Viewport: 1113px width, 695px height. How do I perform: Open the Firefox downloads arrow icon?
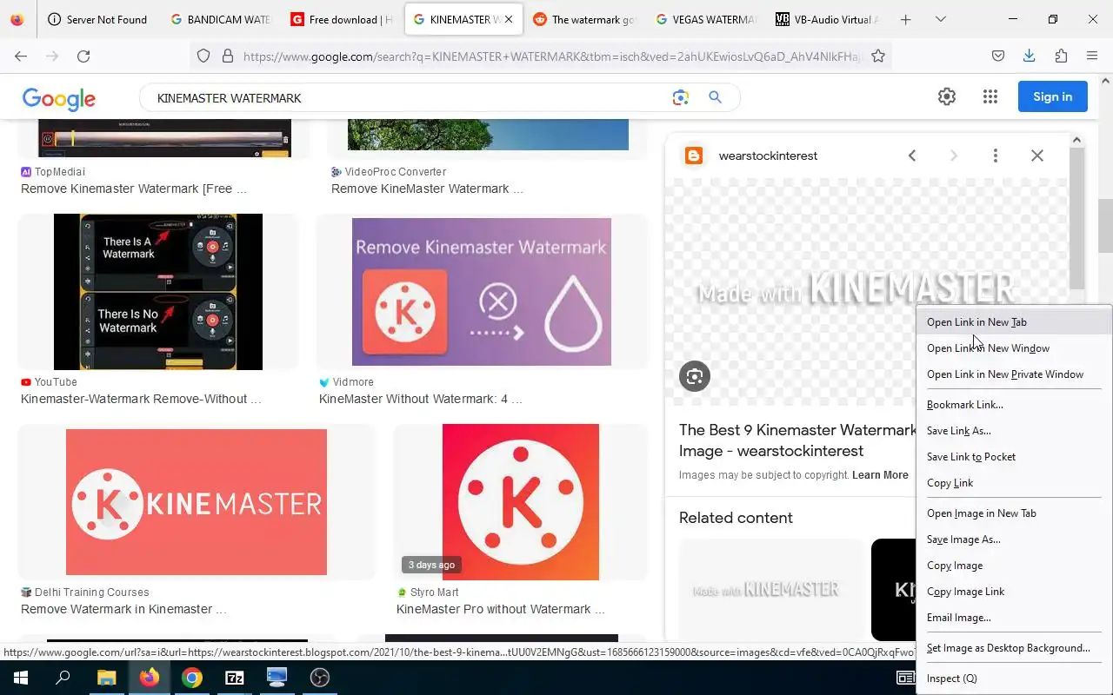pyautogui.click(x=1029, y=56)
